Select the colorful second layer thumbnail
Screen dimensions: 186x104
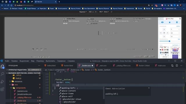(x=175, y=50)
